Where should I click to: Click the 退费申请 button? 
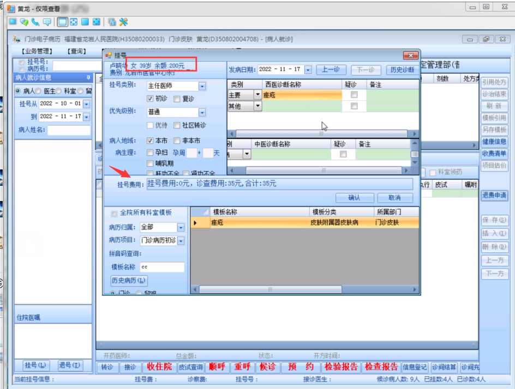coord(494,196)
